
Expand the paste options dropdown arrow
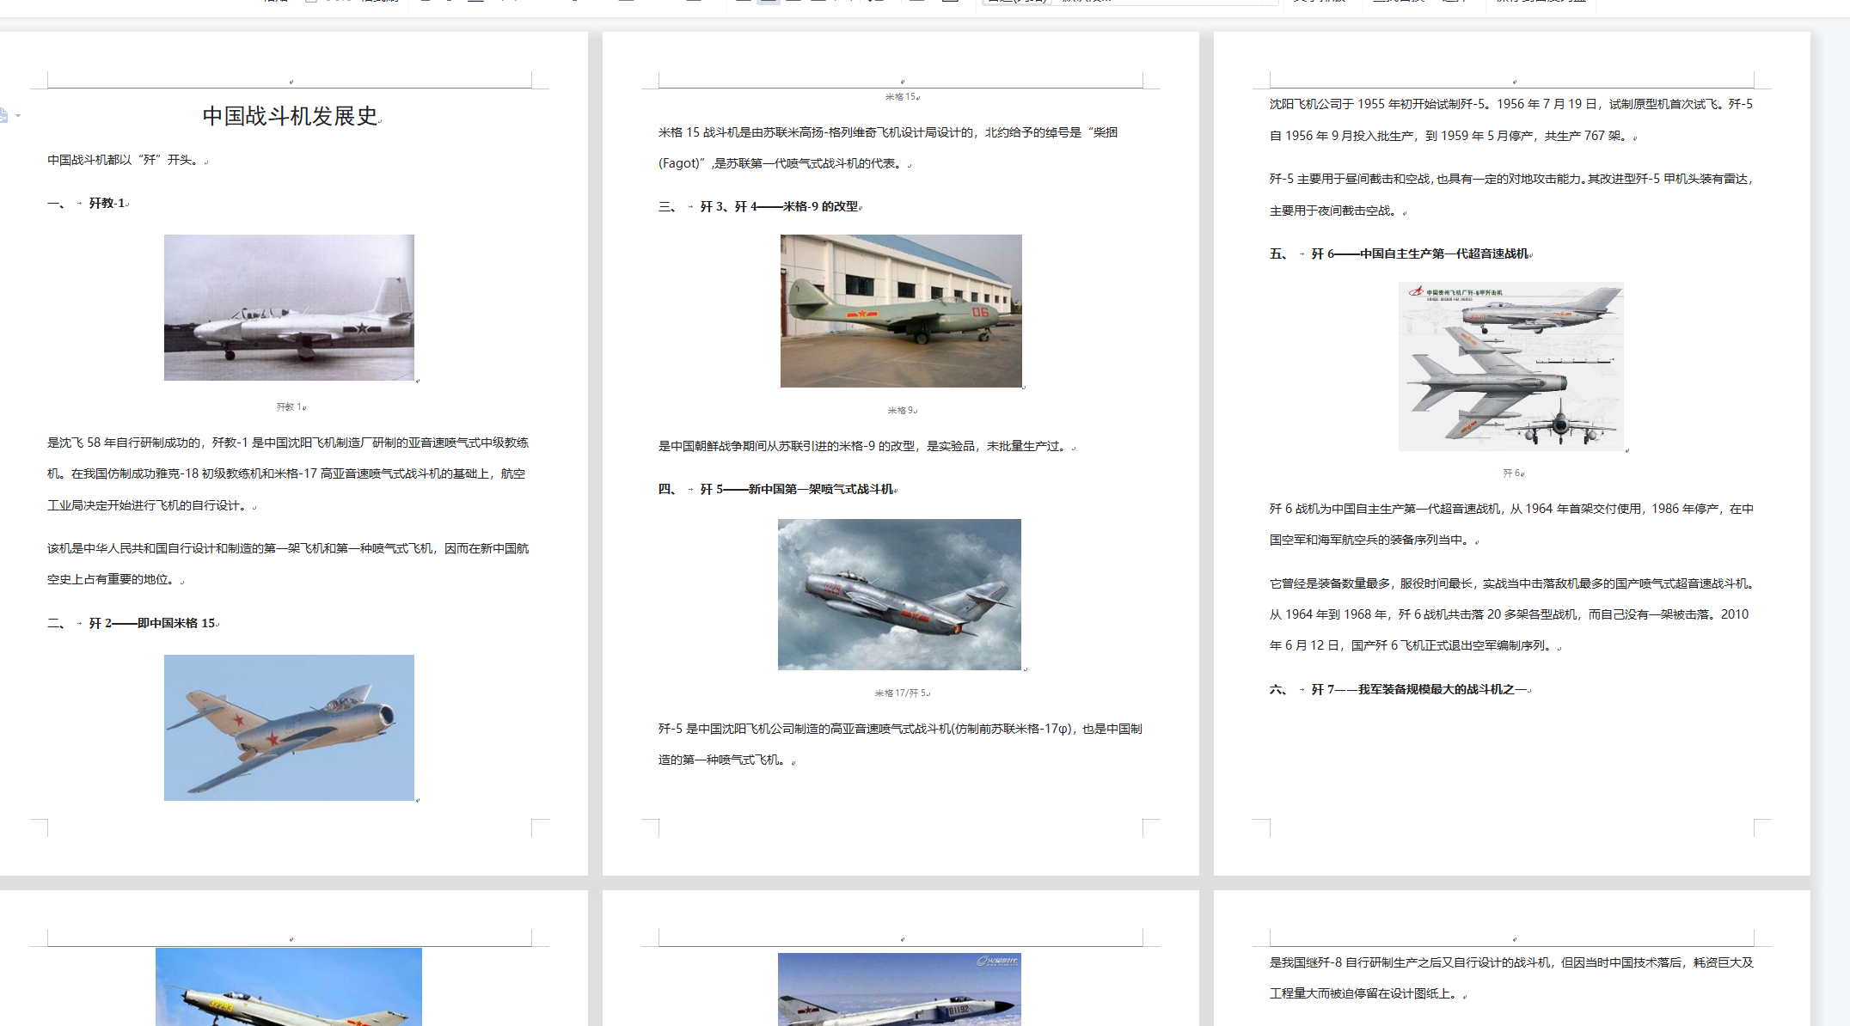pos(18,115)
